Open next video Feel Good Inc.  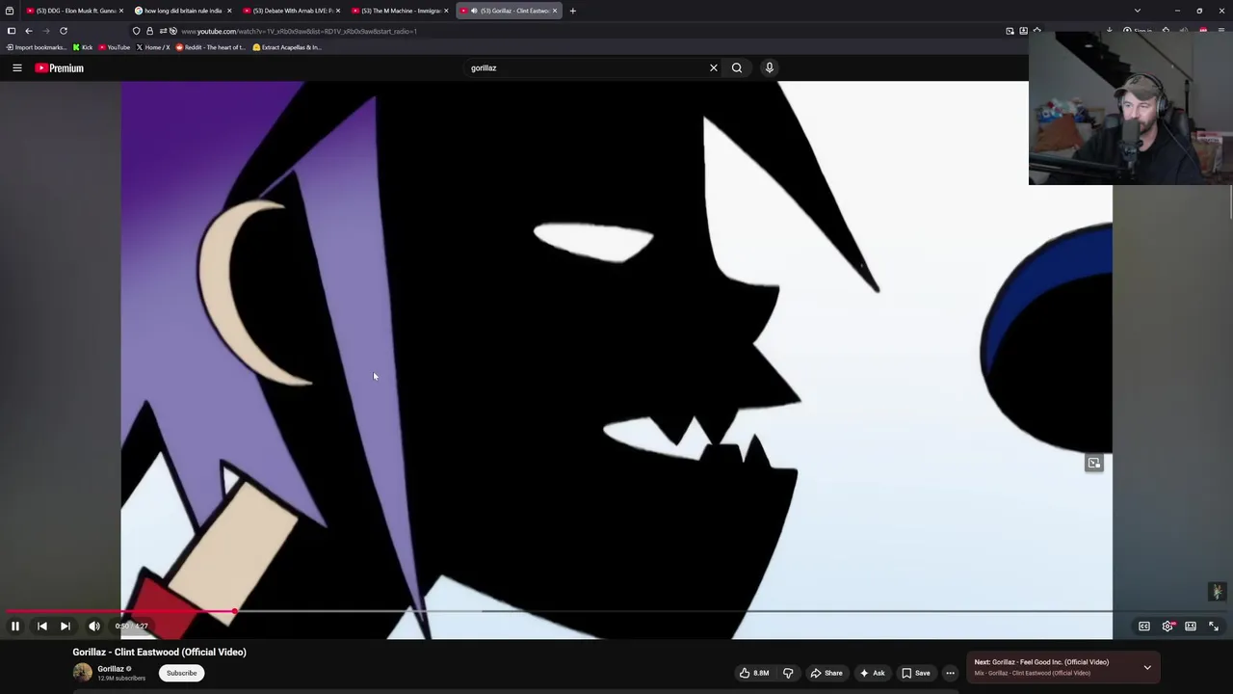click(x=1040, y=662)
